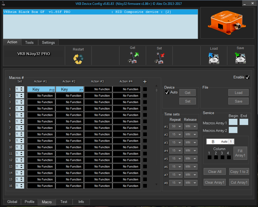Open the Global bottom tab
The image size is (258, 207).
(x=12, y=202)
